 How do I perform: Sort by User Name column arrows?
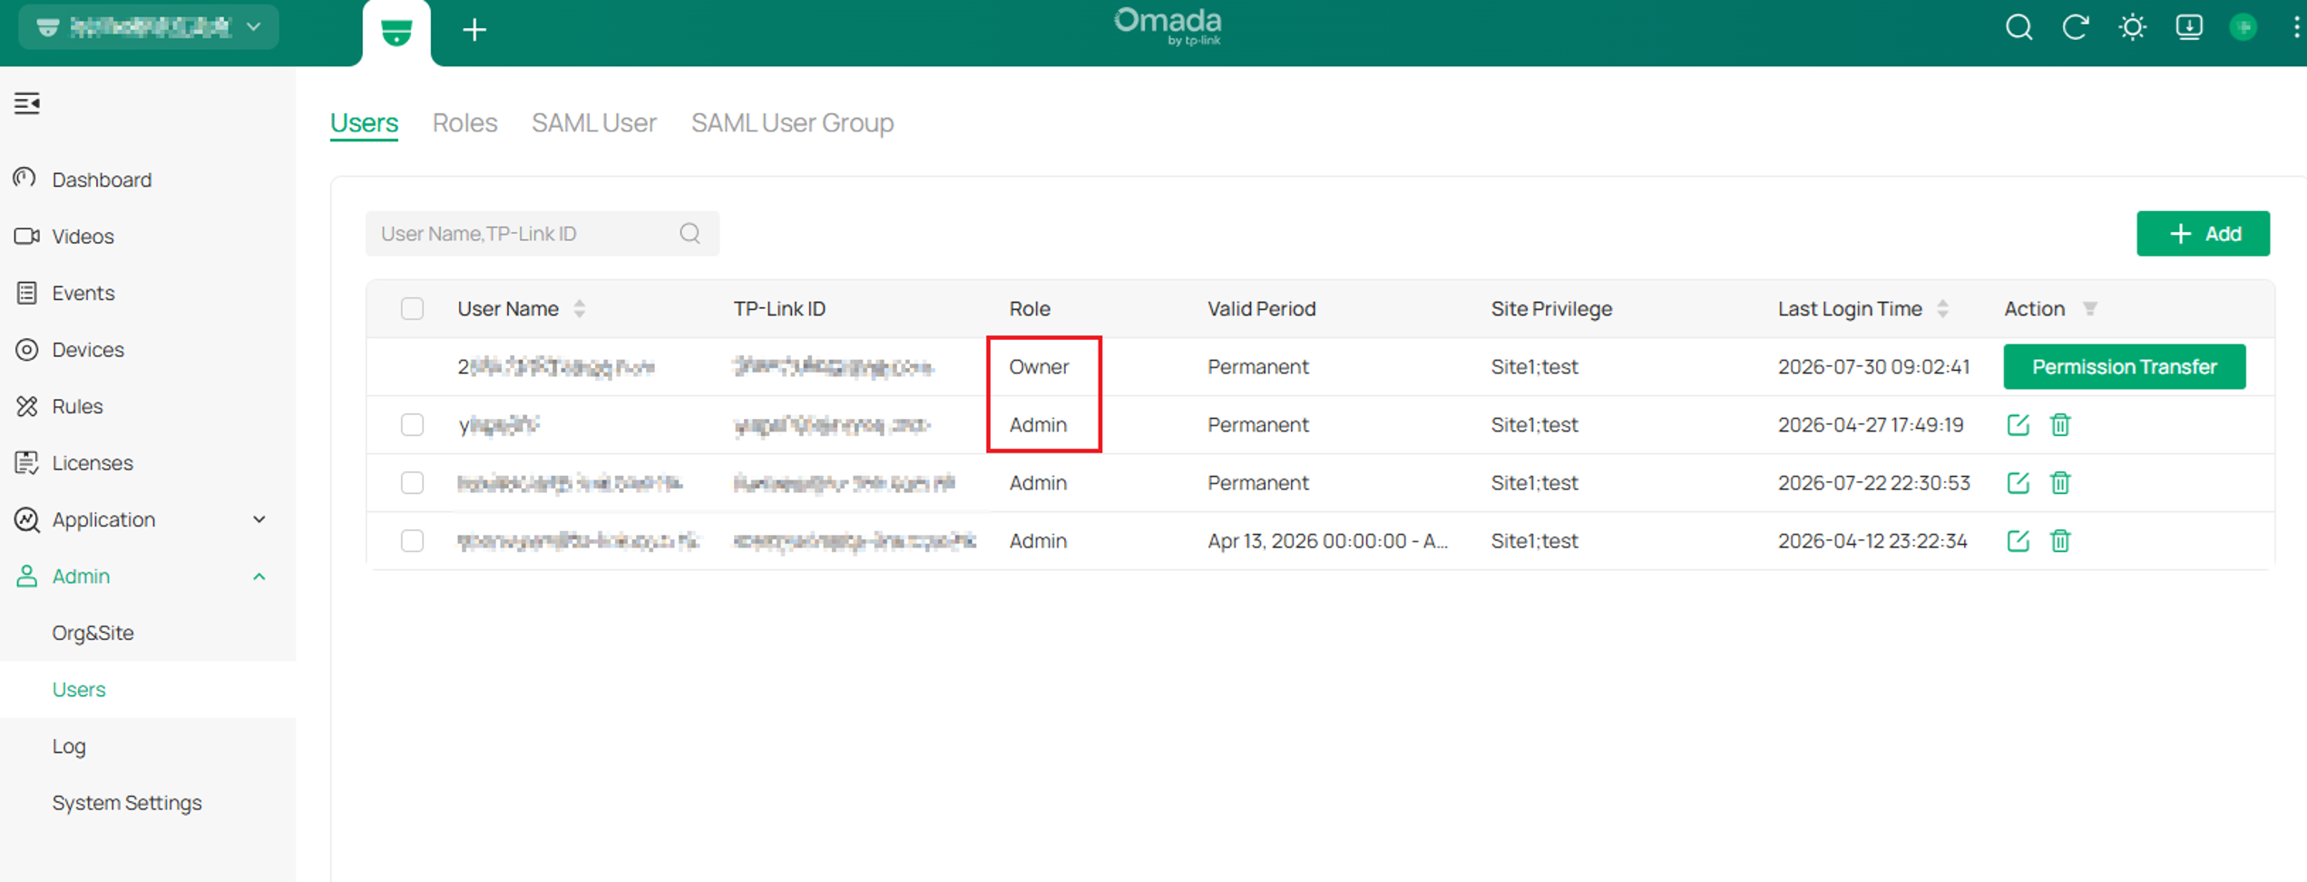(580, 309)
